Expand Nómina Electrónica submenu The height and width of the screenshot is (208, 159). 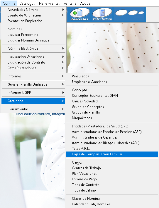click(x=33, y=49)
